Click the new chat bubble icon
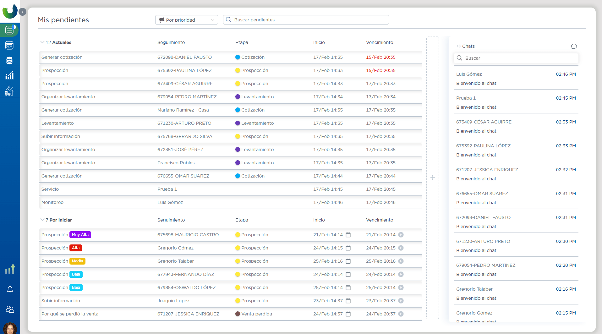The image size is (602, 334). click(x=574, y=46)
